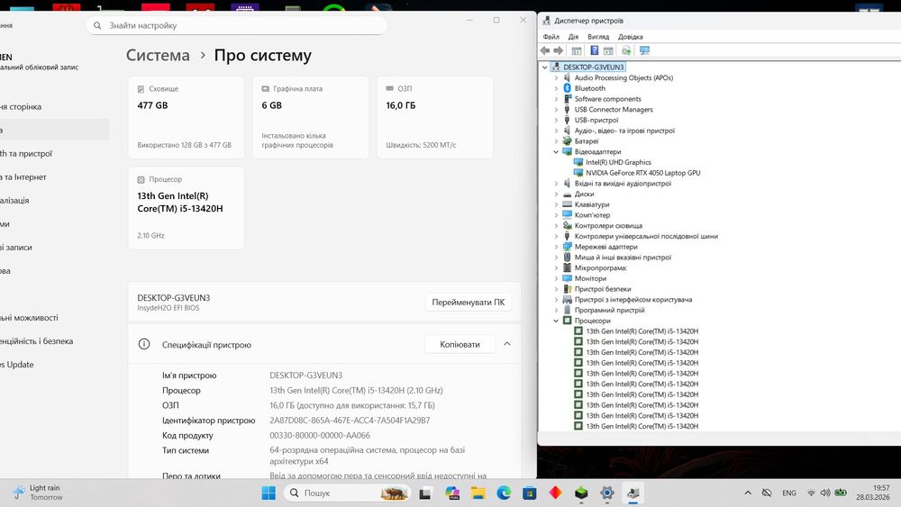This screenshot has height=507, width=901.
Task: Click the Знайти настройку search field
Action: tap(236, 25)
